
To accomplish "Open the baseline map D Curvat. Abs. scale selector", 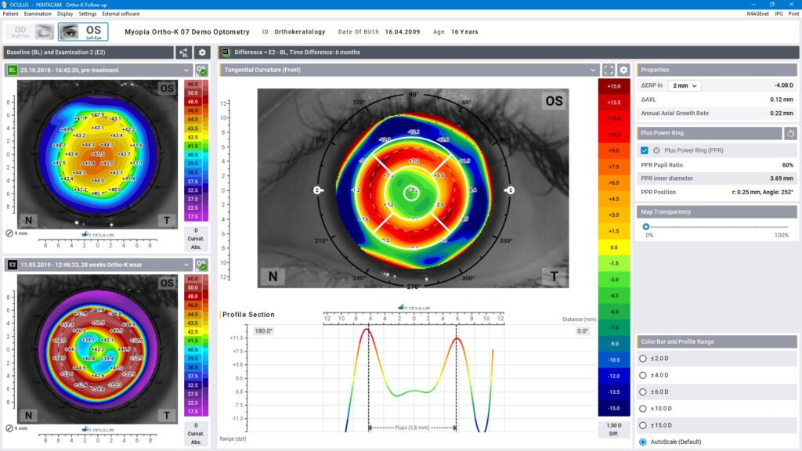I will pyautogui.click(x=196, y=239).
